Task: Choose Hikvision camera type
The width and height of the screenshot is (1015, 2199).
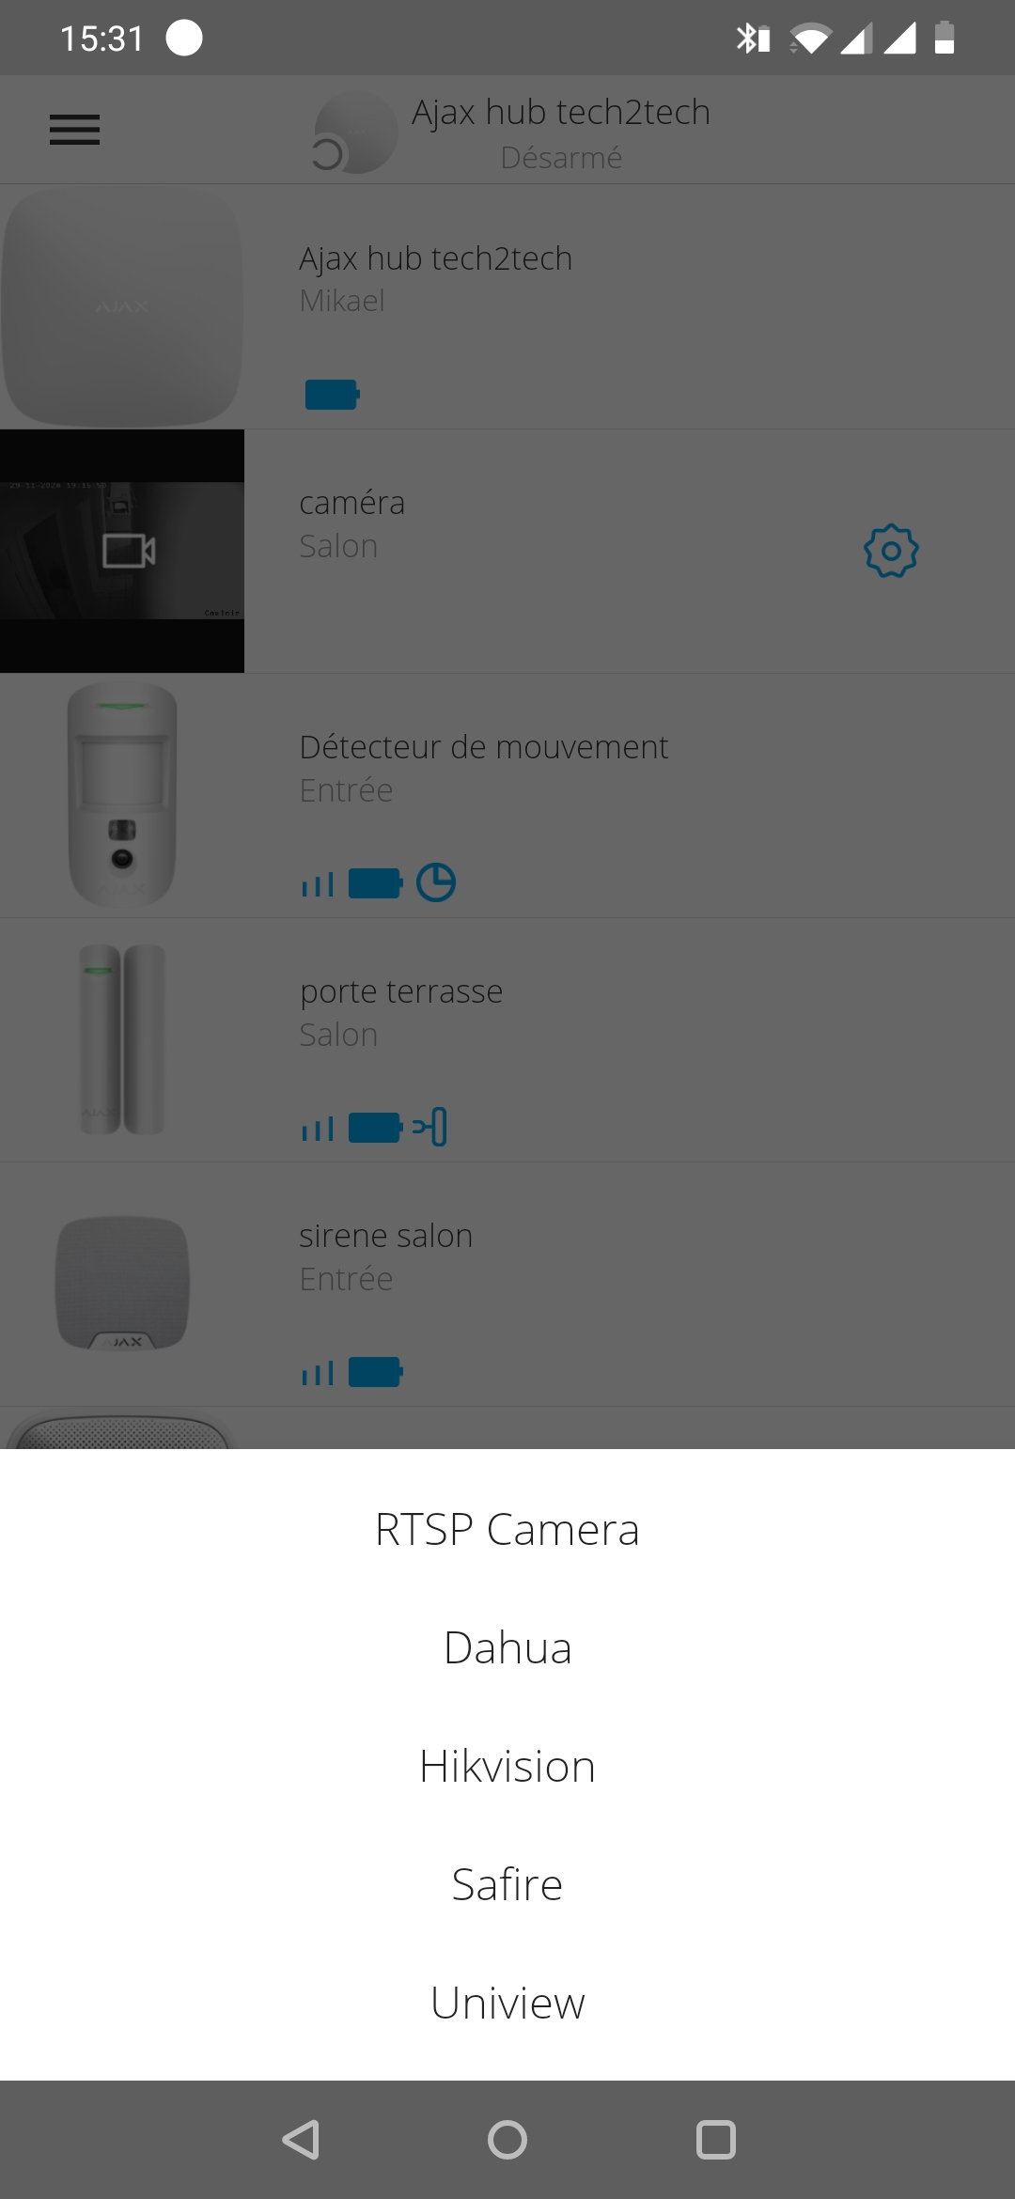Action: [507, 1766]
